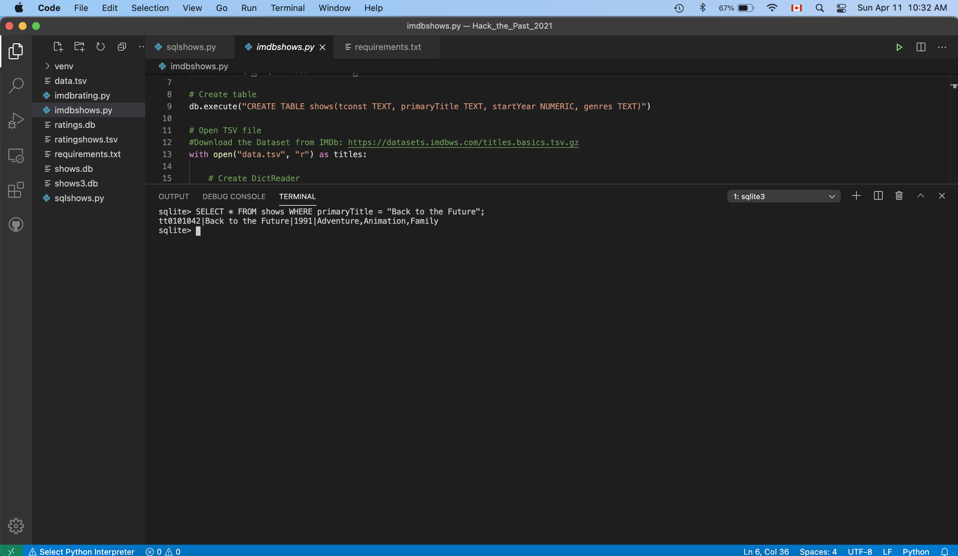Maximize the terminal panel size

point(920,196)
